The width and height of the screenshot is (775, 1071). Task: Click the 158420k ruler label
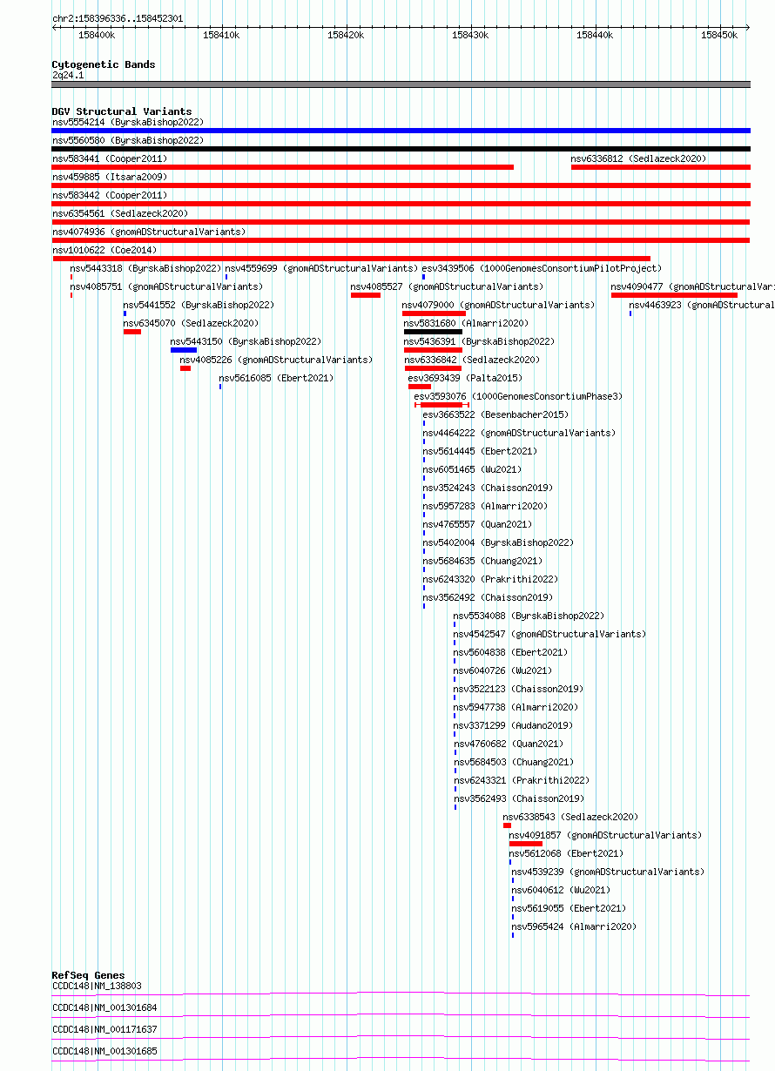[x=346, y=36]
